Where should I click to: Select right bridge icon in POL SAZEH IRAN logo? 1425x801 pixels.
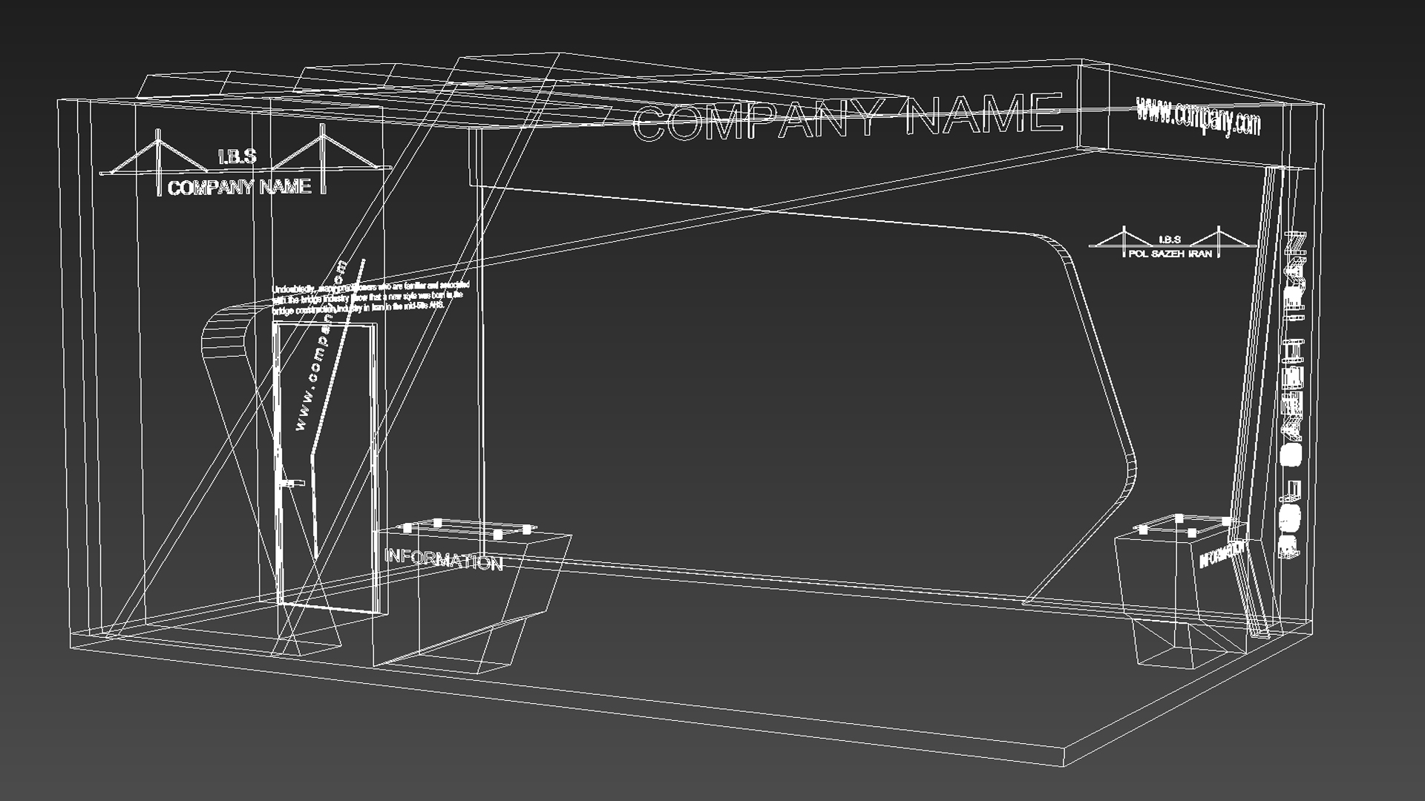(x=1219, y=239)
